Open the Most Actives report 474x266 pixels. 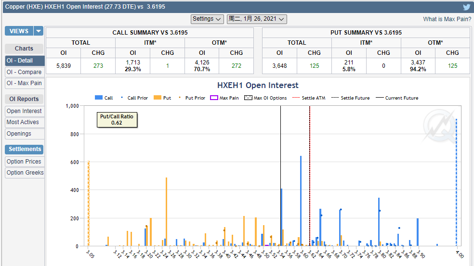click(x=23, y=122)
